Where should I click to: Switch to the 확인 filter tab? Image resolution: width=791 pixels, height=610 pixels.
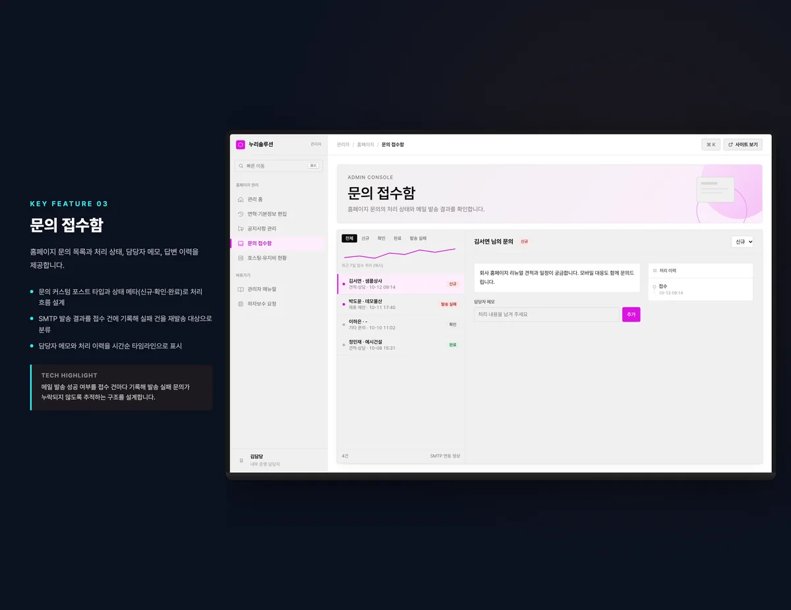(382, 238)
